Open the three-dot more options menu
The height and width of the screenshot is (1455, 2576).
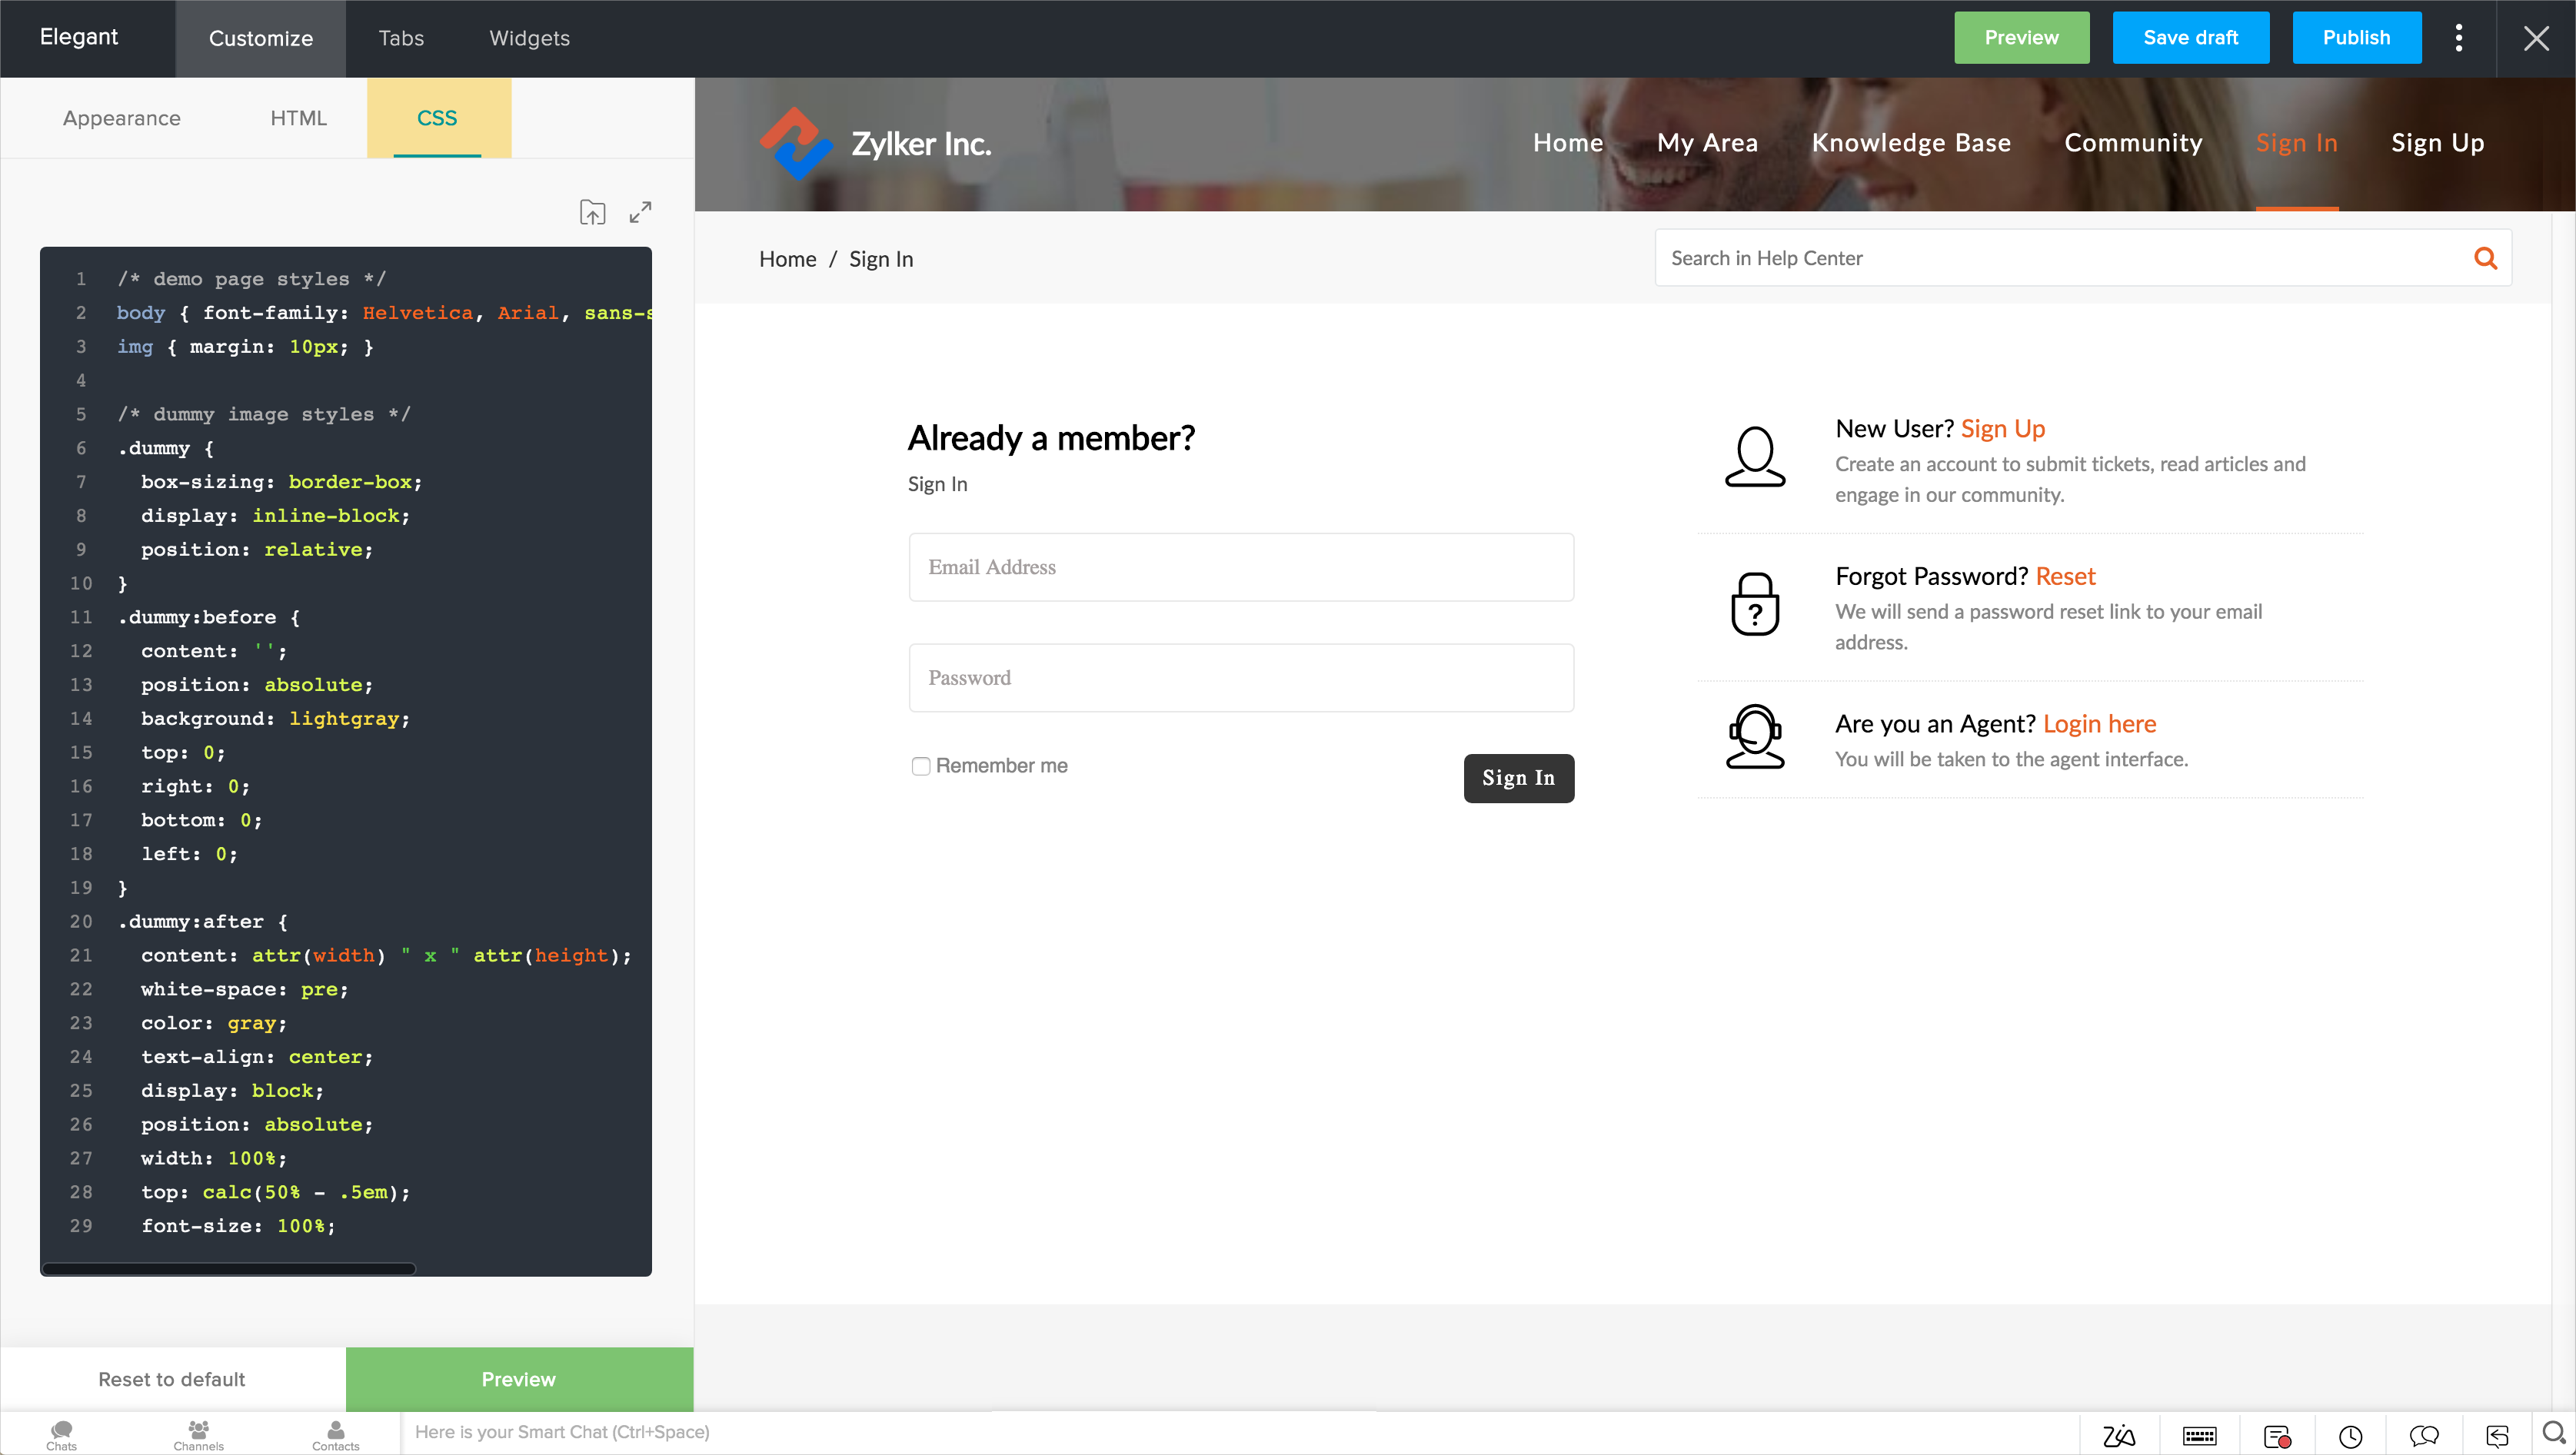(2459, 38)
